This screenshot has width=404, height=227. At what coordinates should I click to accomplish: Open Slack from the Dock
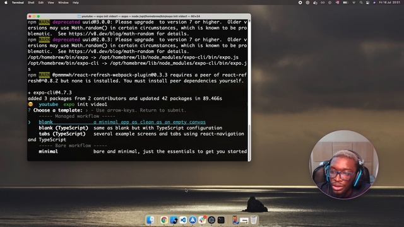click(x=202, y=220)
